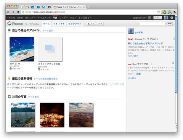Viewport: 183px width, 140px height.
Task: Click the Picasa search text field
Action: (x=152, y=24)
